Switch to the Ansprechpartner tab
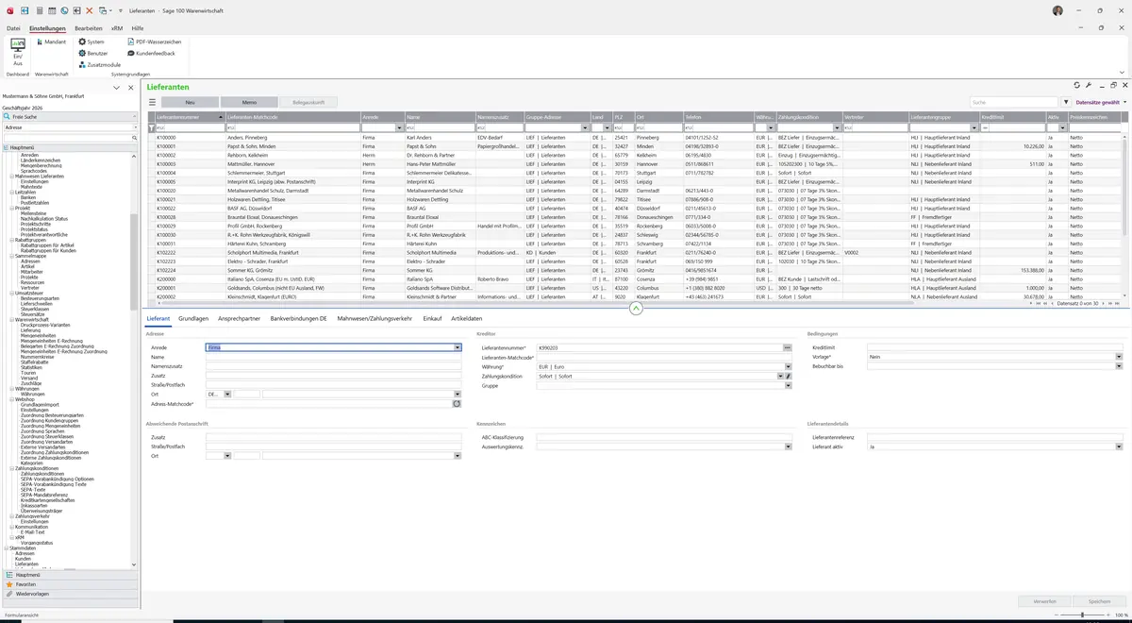Viewport: 1132px width, 623px height. click(x=240, y=319)
